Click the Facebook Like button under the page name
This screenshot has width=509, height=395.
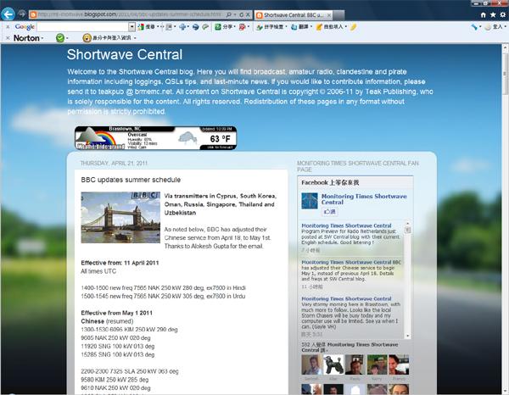[x=329, y=211]
